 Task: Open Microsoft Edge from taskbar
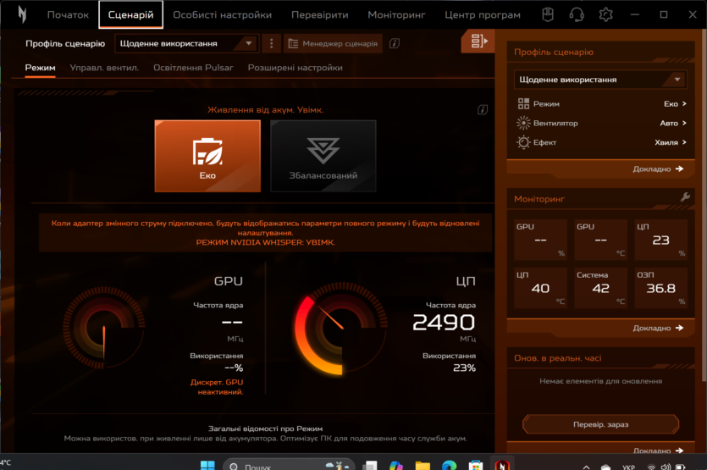pos(449,466)
